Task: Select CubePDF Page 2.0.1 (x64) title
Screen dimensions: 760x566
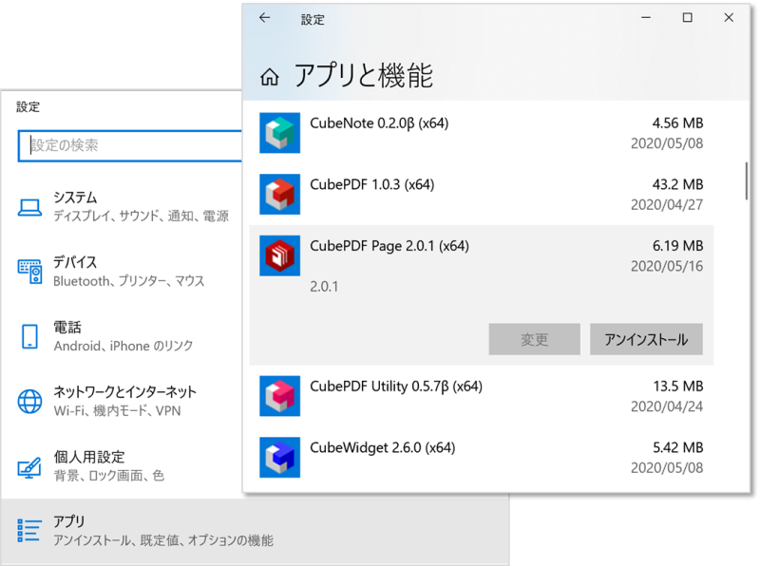Action: 389,246
